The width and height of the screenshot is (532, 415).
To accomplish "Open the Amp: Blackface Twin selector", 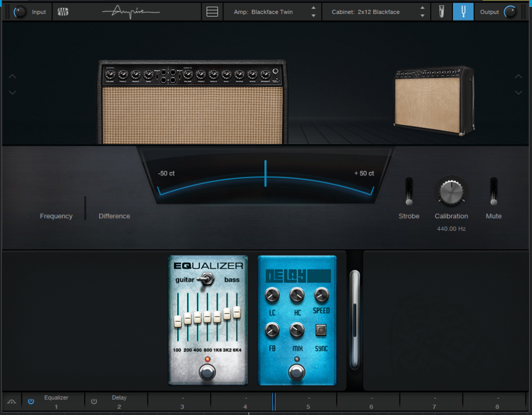I will (272, 12).
